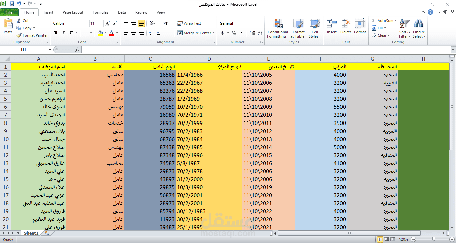Switch to the Formulas tab
The width and height of the screenshot is (456, 243).
[100, 12]
